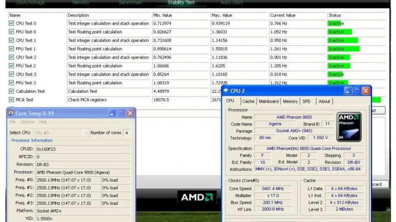
Task: Minimize the Core Temp window
Action: pos(112,113)
